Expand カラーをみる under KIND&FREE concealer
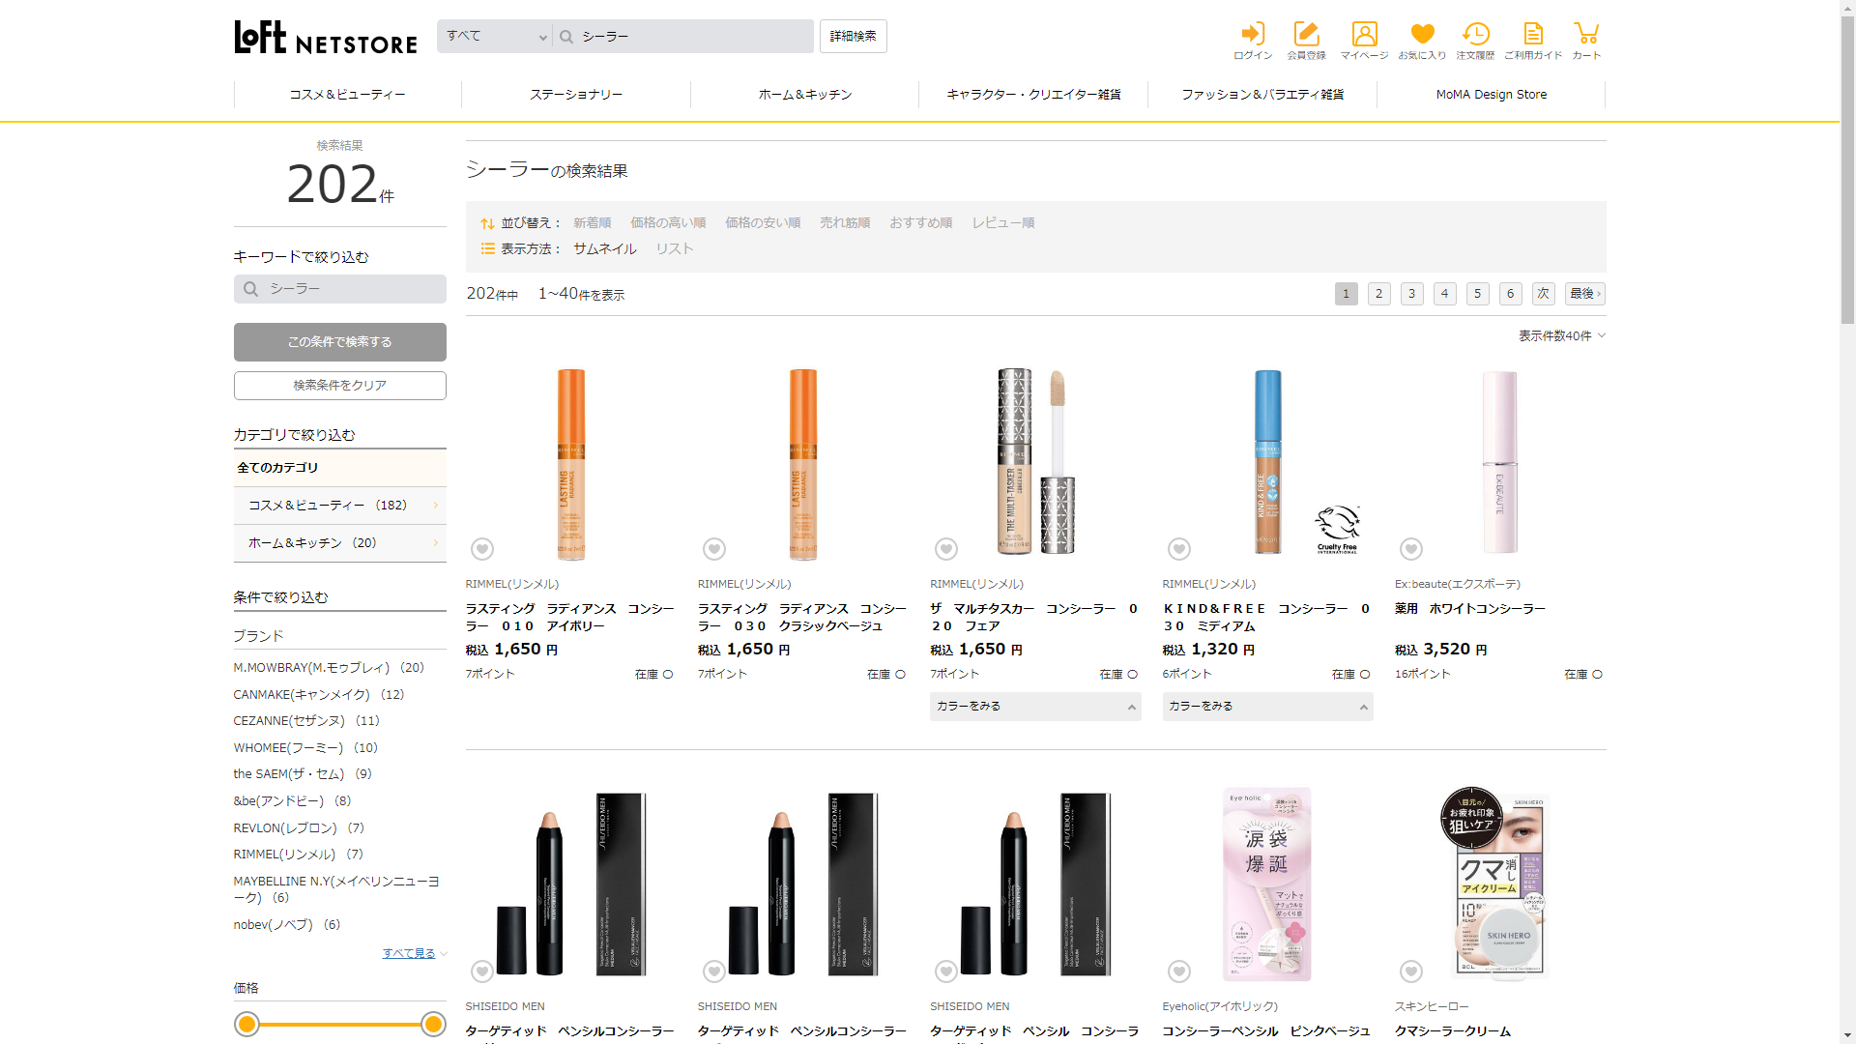 (x=1267, y=707)
